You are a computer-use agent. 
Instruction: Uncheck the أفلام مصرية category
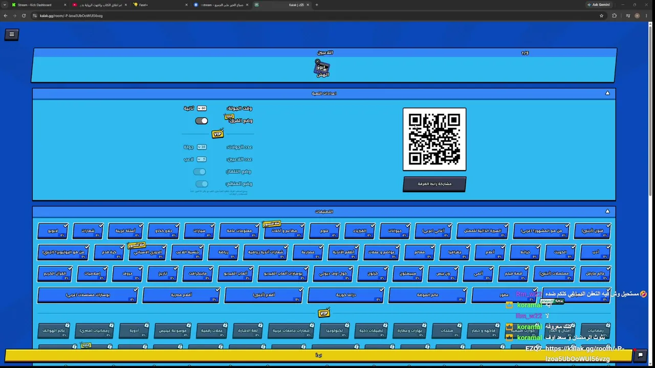[182, 295]
